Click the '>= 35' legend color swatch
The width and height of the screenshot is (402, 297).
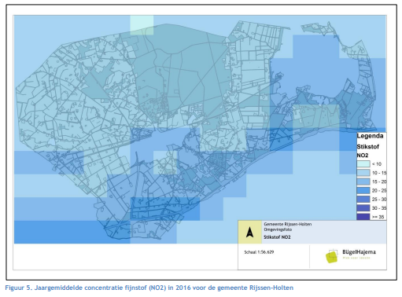point(363,217)
